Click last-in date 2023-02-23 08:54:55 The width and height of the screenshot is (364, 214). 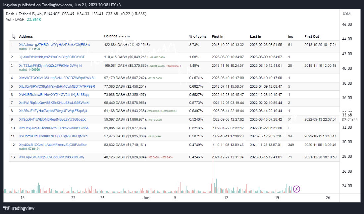pyautogui.click(x=266, y=45)
